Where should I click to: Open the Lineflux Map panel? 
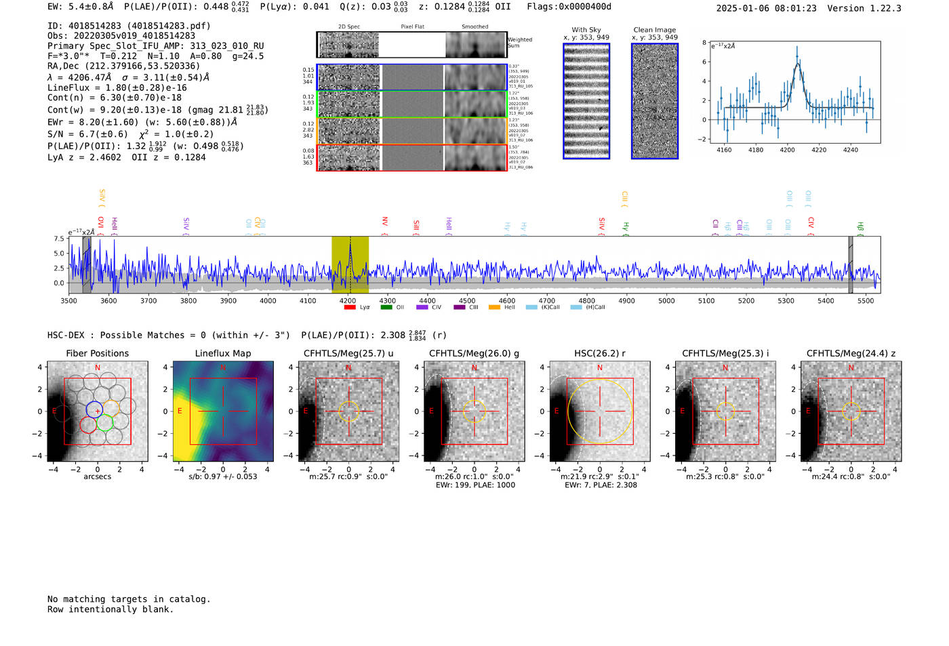tap(223, 411)
